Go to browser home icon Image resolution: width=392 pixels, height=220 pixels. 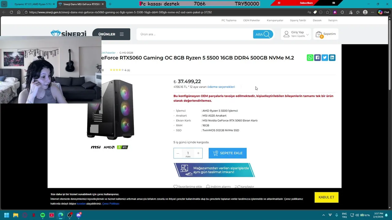click(19, 12)
